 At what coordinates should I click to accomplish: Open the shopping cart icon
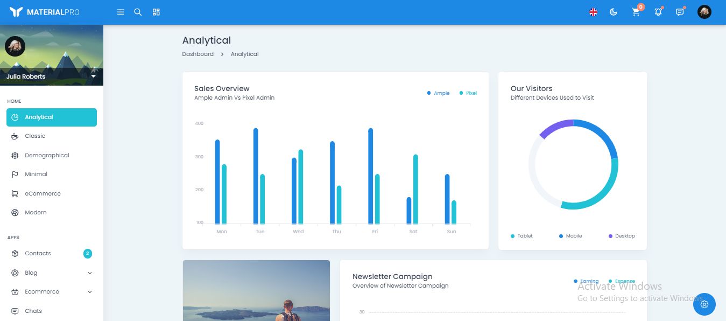coord(636,12)
